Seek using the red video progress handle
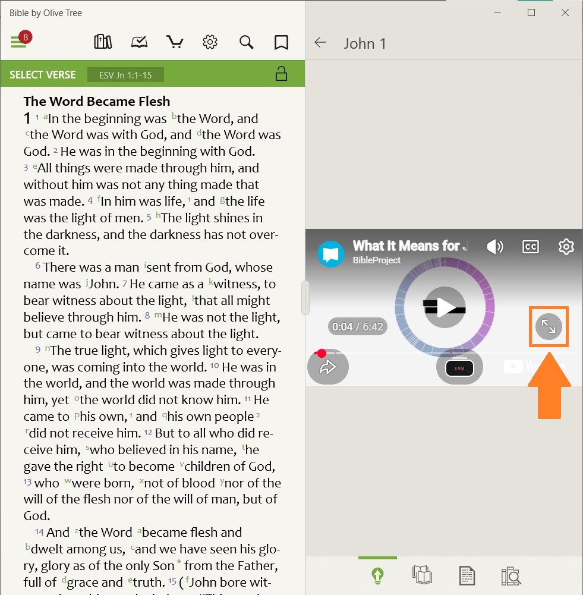The height and width of the screenshot is (595, 583). (322, 353)
